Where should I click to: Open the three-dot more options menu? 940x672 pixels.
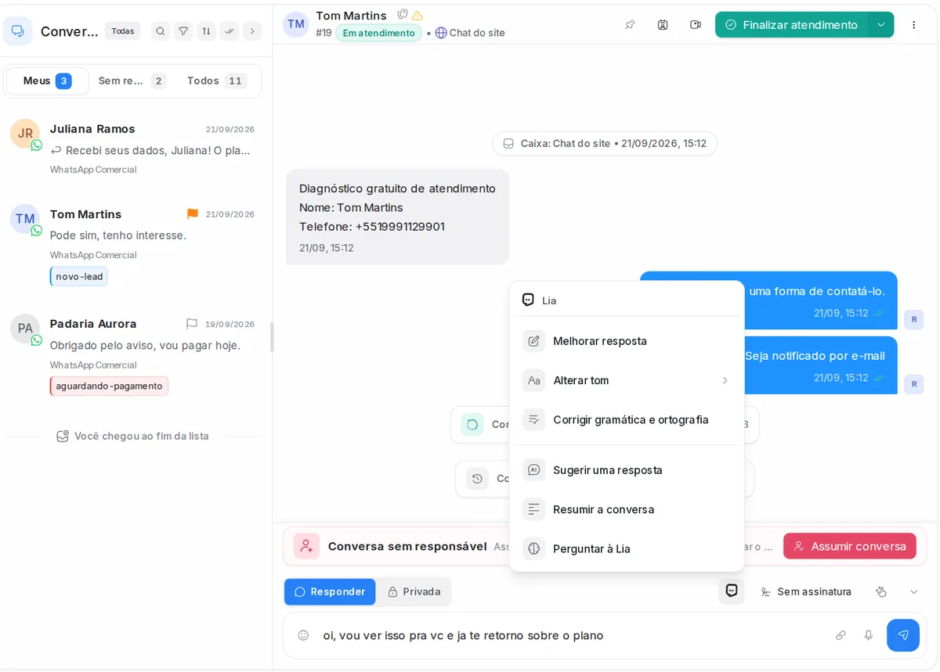tap(913, 25)
